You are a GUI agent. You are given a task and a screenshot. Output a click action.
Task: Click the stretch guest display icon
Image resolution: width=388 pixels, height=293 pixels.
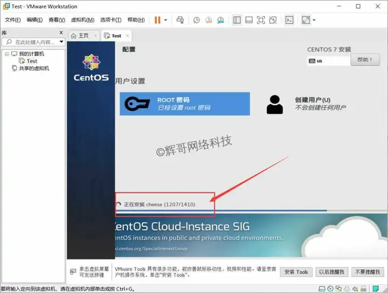click(306, 20)
